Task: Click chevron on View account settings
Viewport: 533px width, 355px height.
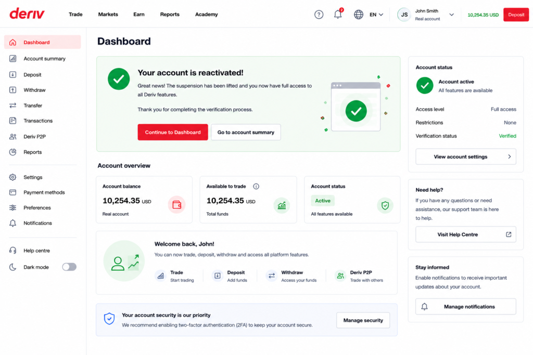Action: (509, 156)
